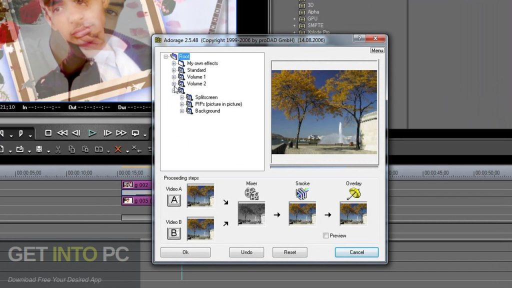Click the Stop button in the player

[48, 133]
